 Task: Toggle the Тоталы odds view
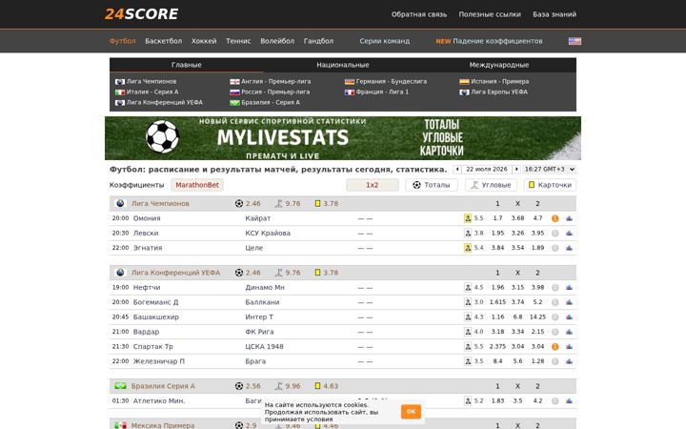point(432,185)
